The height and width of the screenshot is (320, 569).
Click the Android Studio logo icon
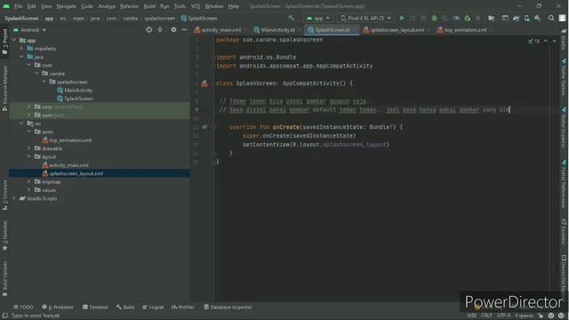(6, 6)
